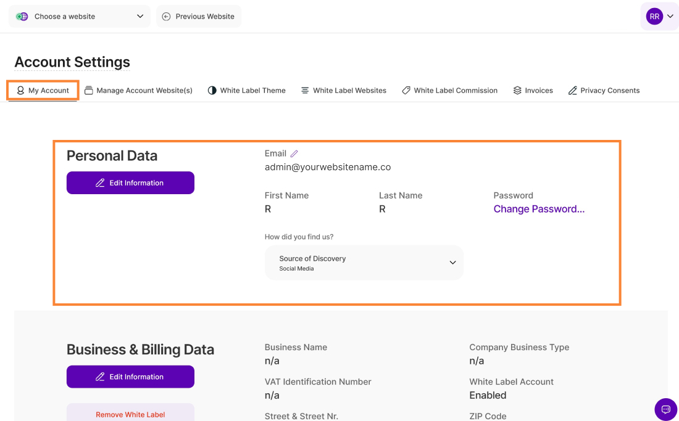The height and width of the screenshot is (421, 679).
Task: Click the White Label Commission tag icon
Action: [x=406, y=91]
